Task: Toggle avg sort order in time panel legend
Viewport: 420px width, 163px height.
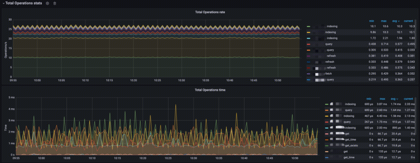Action: tap(395, 99)
